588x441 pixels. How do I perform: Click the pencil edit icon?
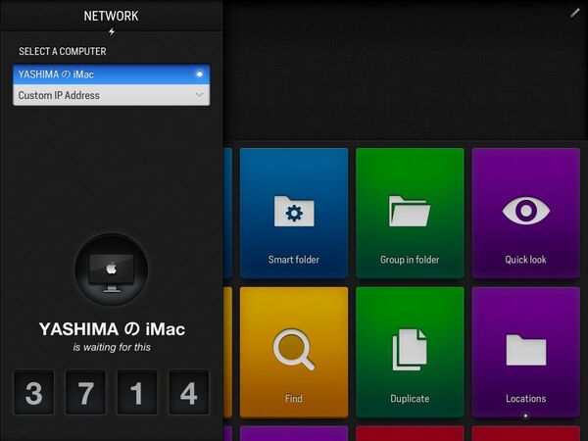pyautogui.click(x=575, y=13)
